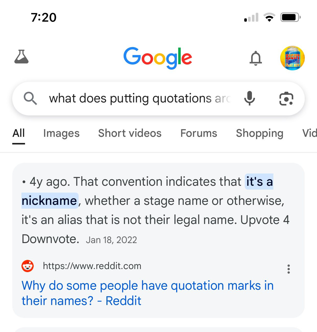Start voice search with microphone icon

point(249,98)
